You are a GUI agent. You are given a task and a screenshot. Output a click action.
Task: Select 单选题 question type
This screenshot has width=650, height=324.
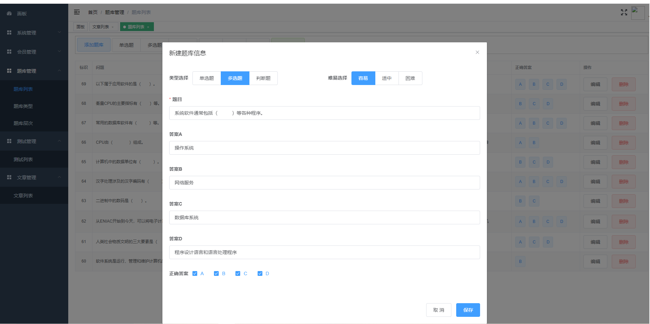(207, 78)
